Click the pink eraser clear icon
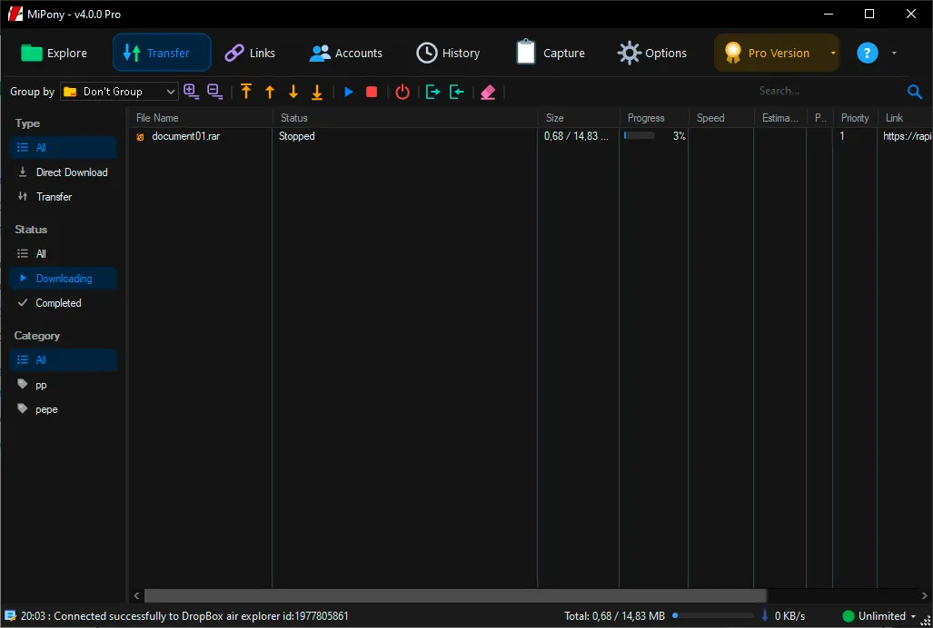 488,92
